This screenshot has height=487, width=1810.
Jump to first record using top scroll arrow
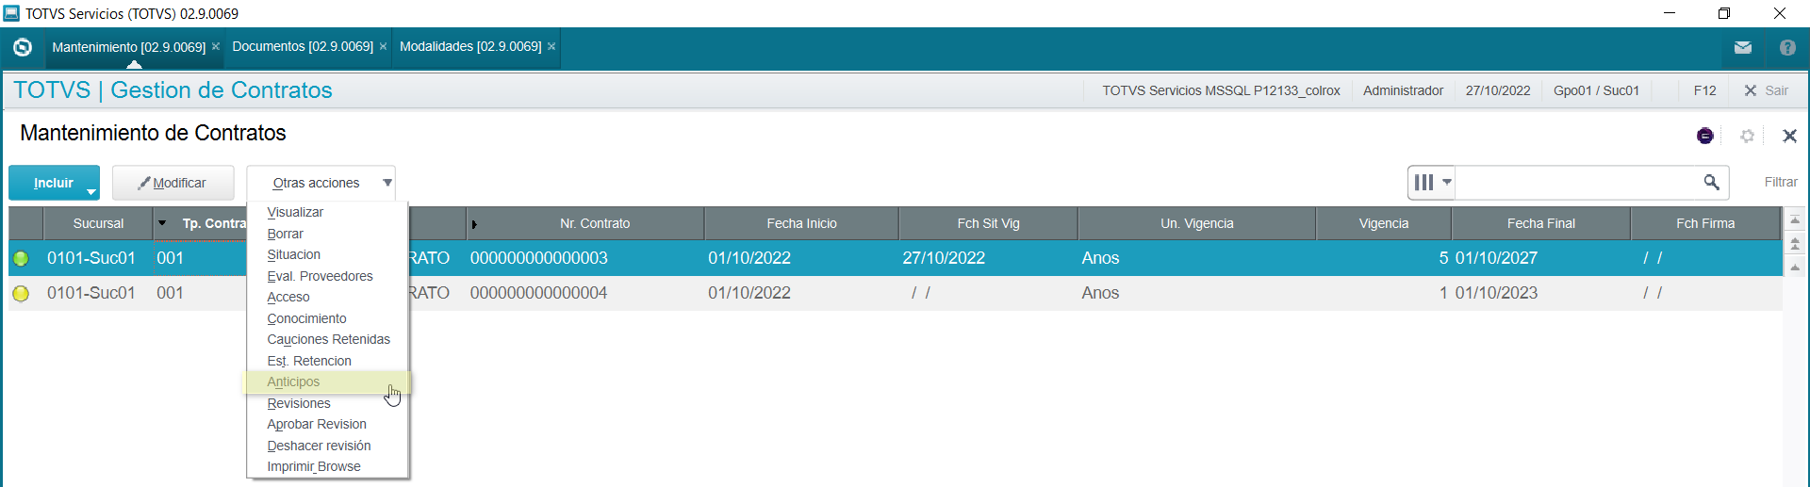click(1795, 219)
